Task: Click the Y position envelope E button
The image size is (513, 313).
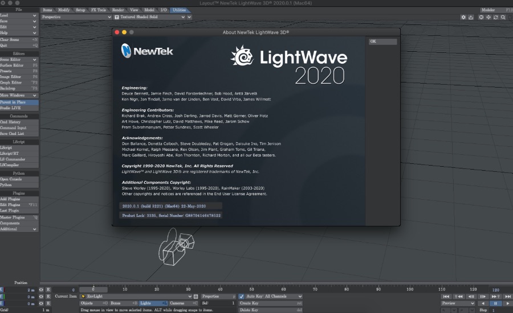Action: (48, 296)
